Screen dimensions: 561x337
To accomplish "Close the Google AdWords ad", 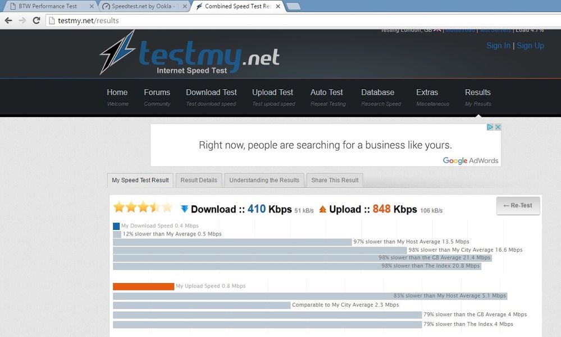I will [x=498, y=127].
